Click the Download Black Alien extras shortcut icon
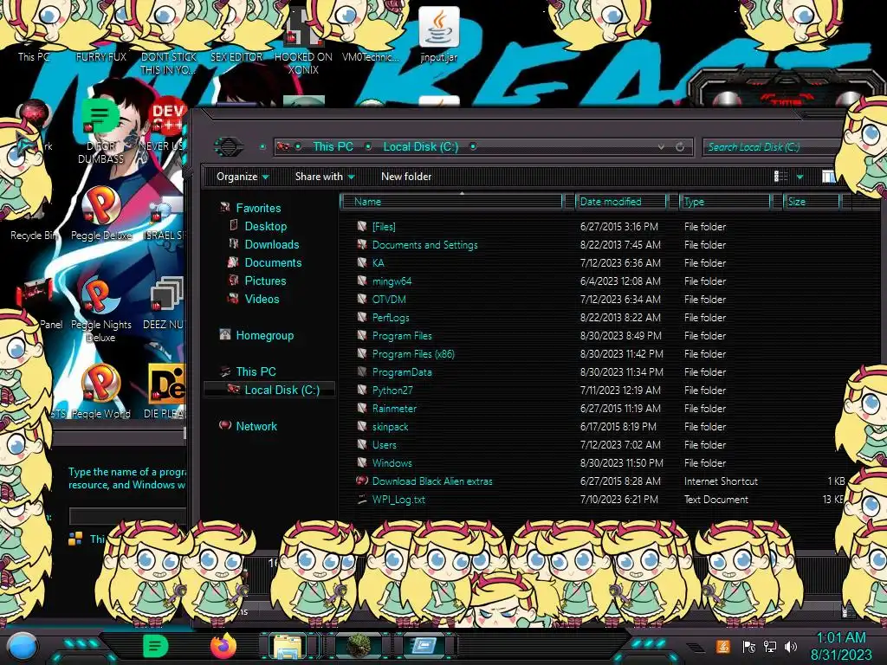Image resolution: width=887 pixels, height=665 pixels. [362, 481]
